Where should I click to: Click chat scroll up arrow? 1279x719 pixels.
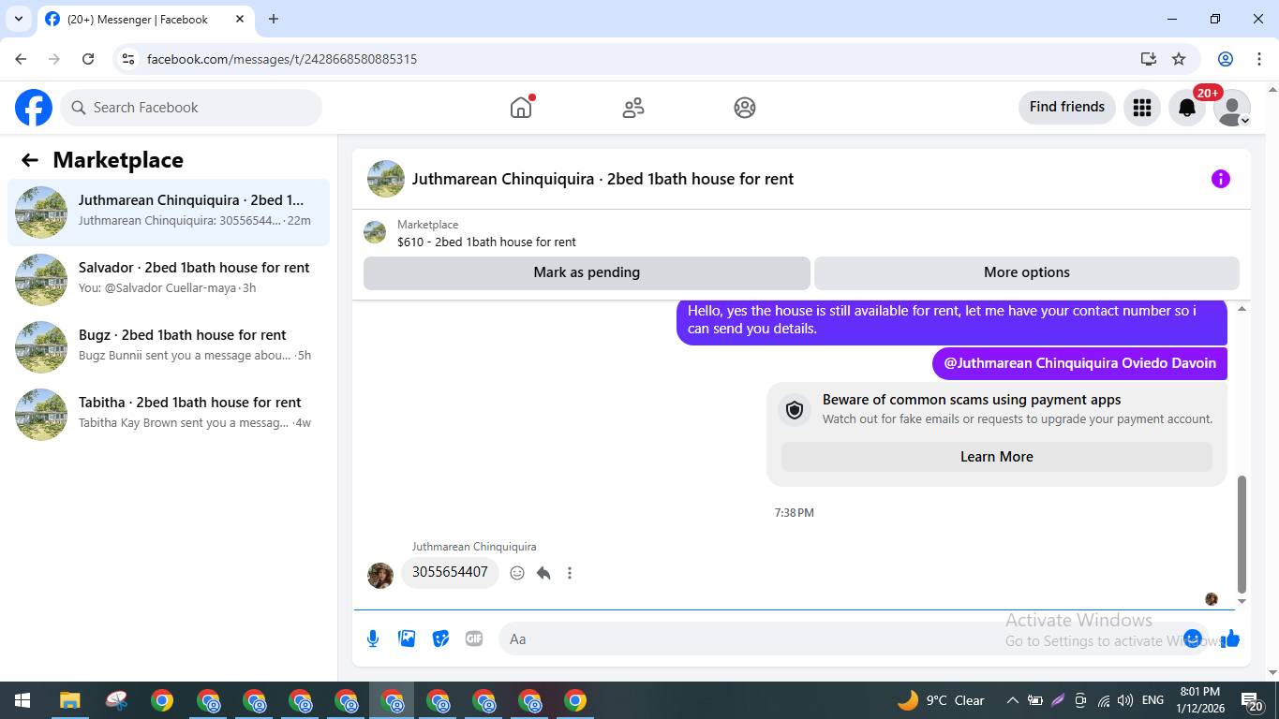(1242, 309)
